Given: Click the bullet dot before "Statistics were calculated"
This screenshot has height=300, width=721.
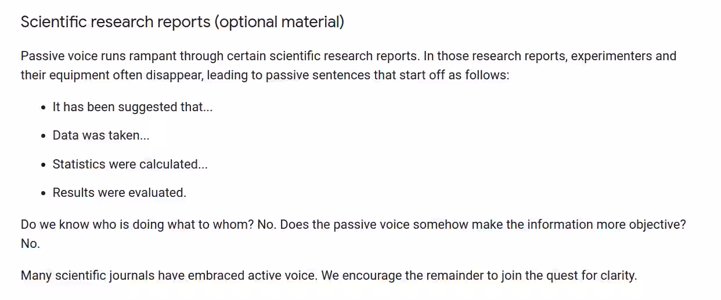Looking at the screenshot, I should click(x=44, y=165).
